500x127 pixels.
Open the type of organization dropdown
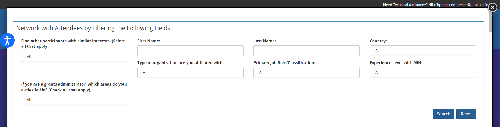(x=190, y=73)
